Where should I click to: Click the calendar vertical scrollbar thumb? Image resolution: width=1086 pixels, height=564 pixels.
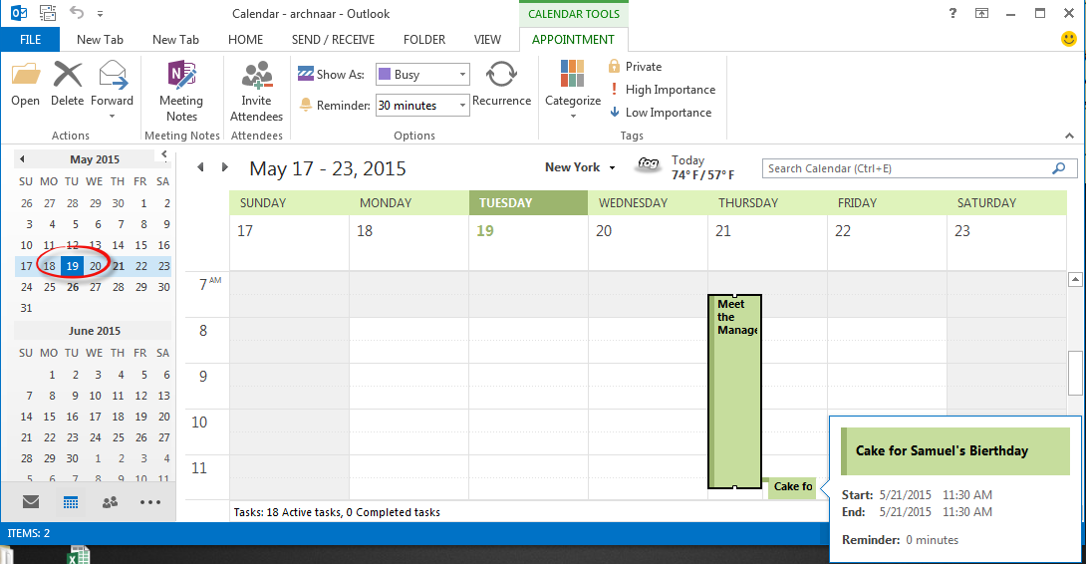(x=1075, y=373)
